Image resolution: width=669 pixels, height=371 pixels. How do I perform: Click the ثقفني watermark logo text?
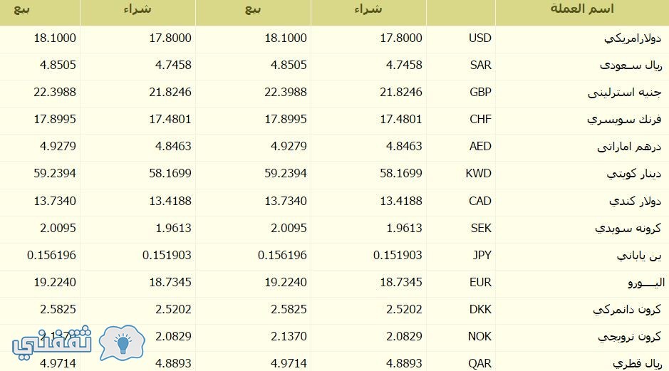[52, 343]
